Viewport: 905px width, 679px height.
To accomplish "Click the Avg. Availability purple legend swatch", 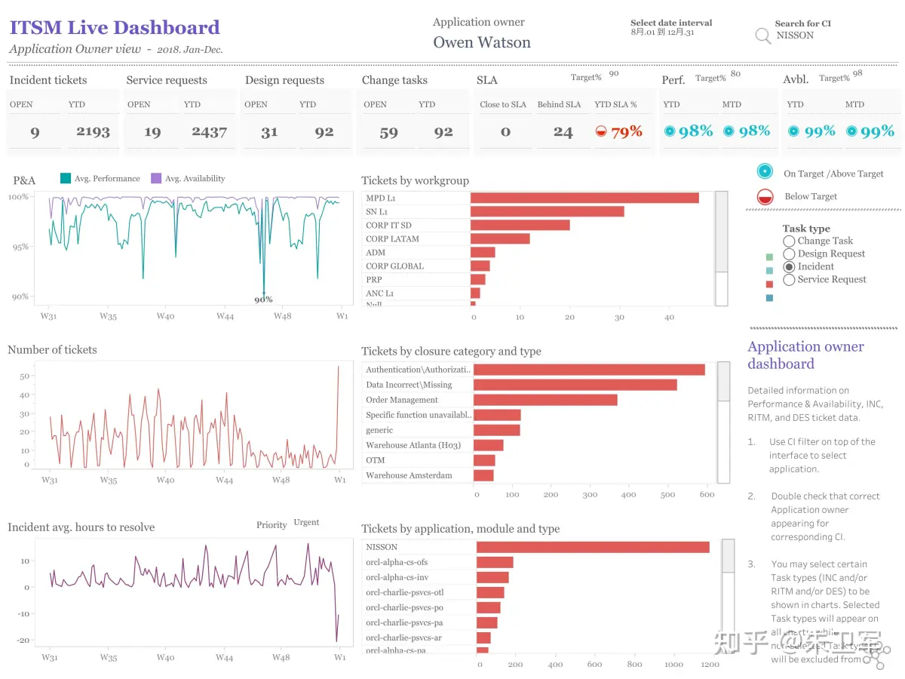I will coord(156,179).
